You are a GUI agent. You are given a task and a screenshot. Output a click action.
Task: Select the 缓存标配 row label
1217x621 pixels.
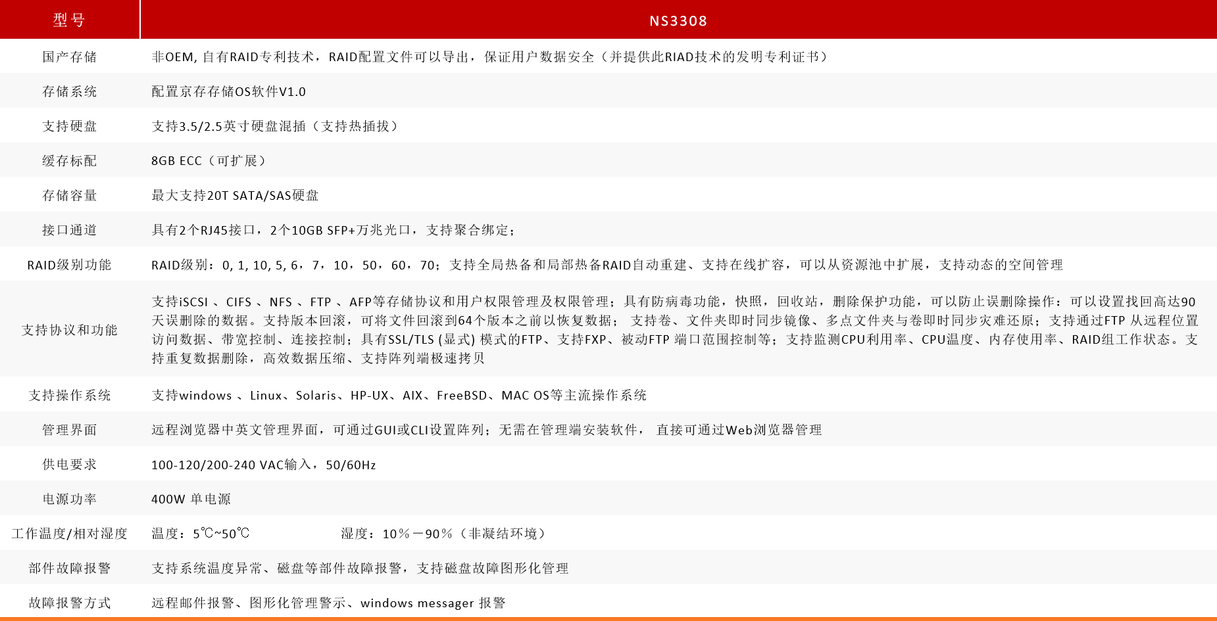pyautogui.click(x=70, y=160)
